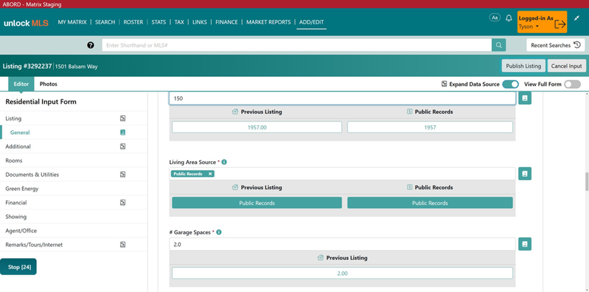Screen dimensions: 589x292
Task: Click data source icon beside Documents & Utilities
Action: (x=122, y=174)
